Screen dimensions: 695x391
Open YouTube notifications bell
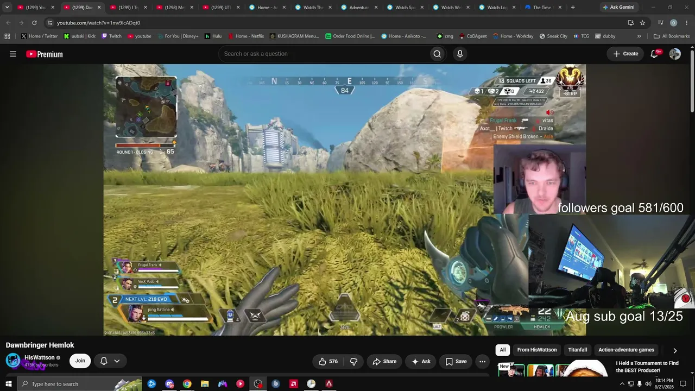pyautogui.click(x=655, y=54)
